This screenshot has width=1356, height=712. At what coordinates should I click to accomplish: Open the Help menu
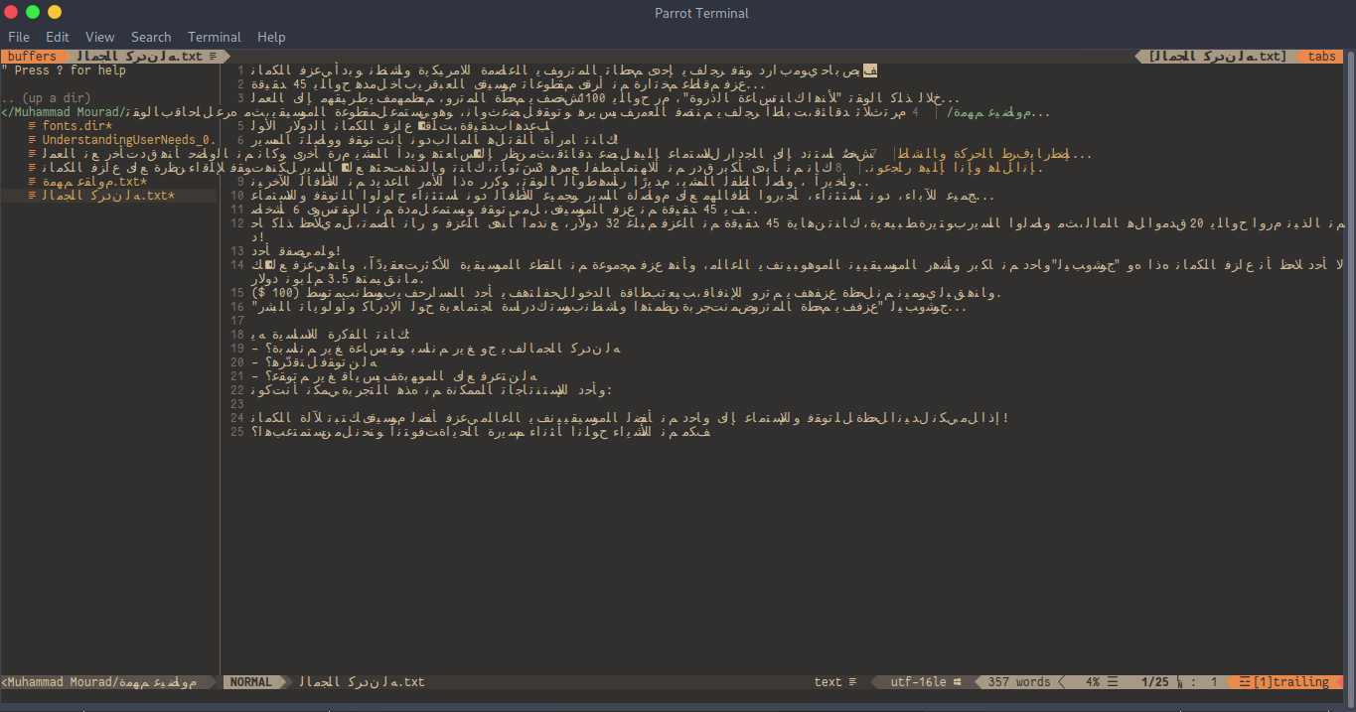point(271,37)
